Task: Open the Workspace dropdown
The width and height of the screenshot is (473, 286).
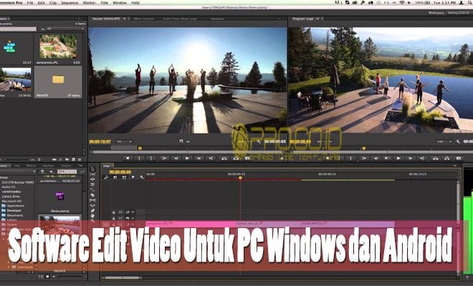Action: [458, 13]
